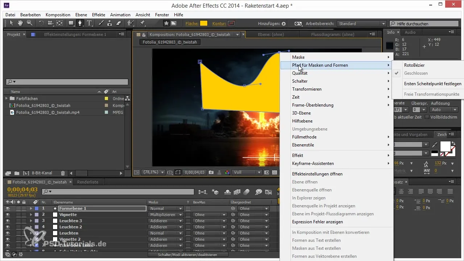Click the white fill color in Character panel
464x261 pixels.
[x=445, y=146]
